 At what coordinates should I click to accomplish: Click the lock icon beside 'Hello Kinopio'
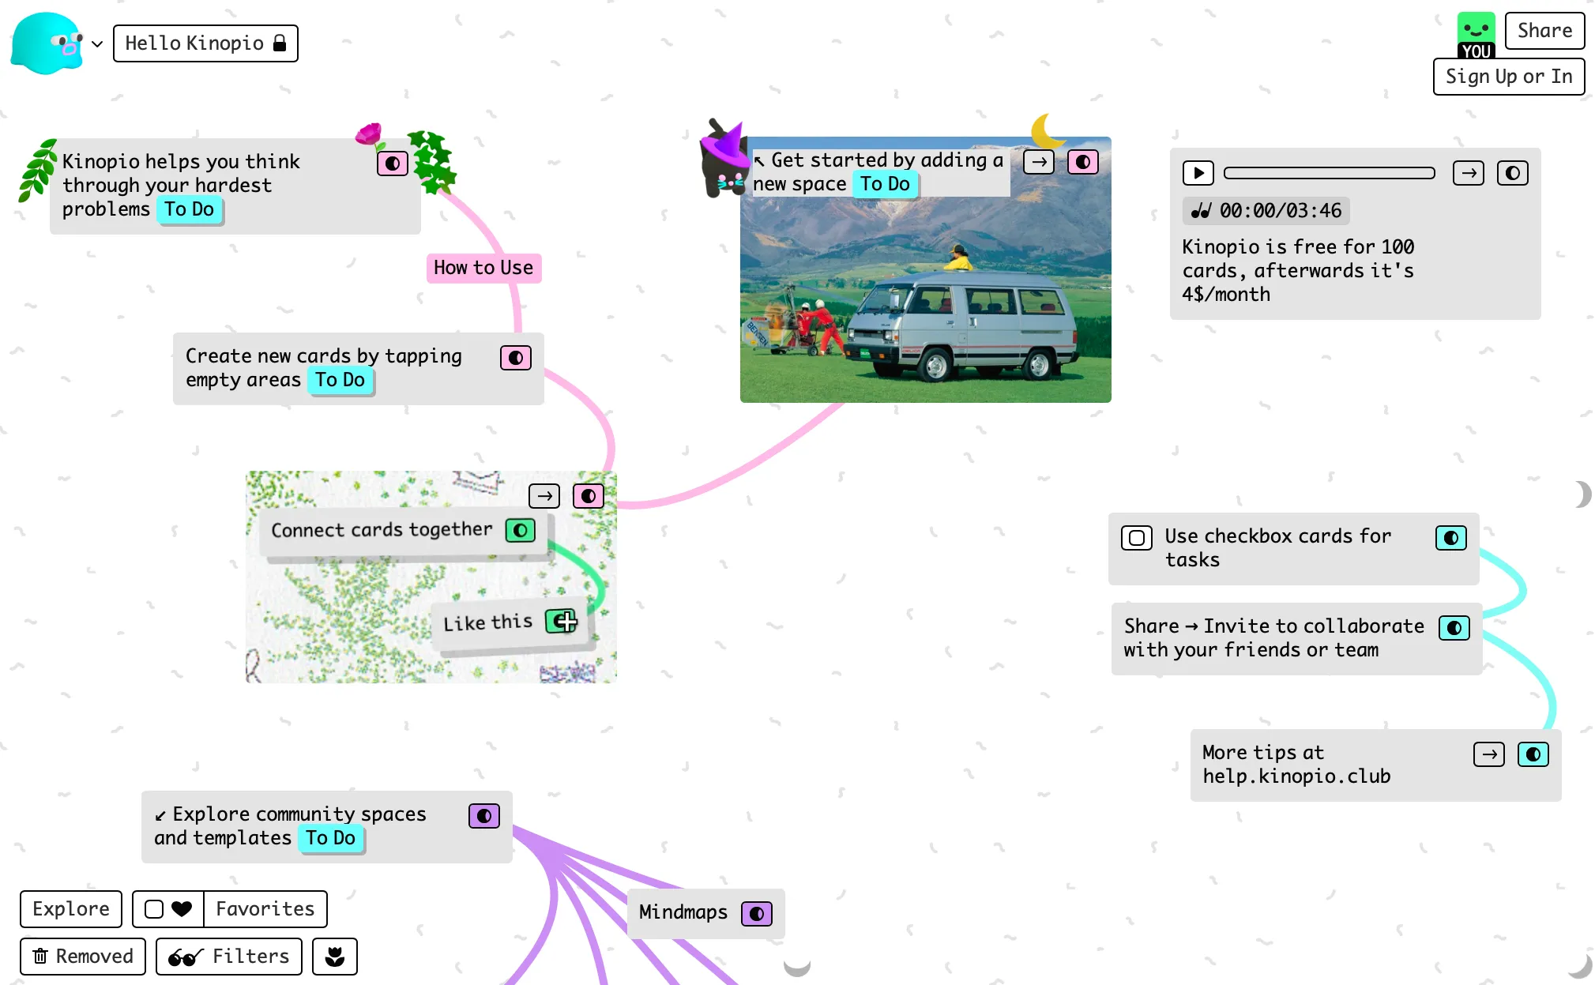(x=280, y=43)
